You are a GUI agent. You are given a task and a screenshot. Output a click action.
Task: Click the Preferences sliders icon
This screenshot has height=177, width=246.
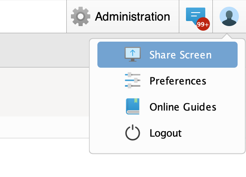click(133, 80)
